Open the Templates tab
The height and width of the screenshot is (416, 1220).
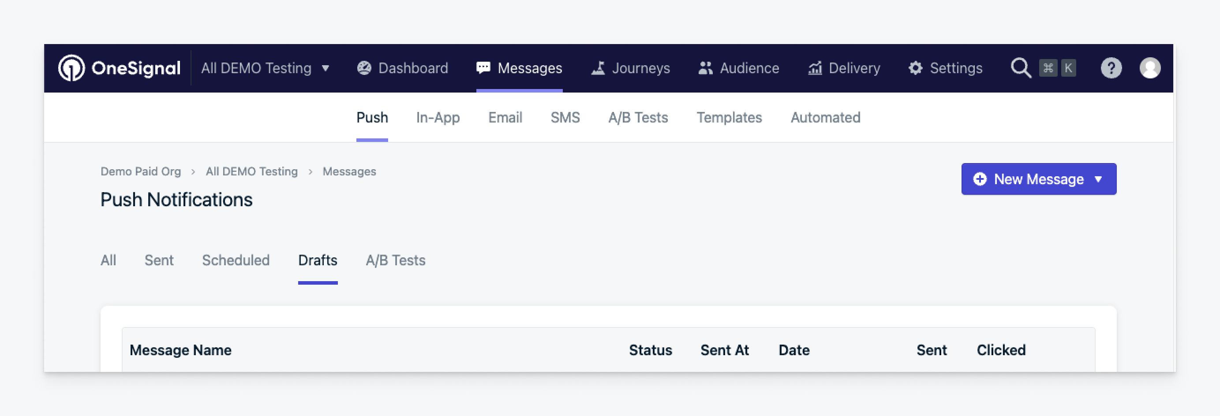[x=729, y=117]
